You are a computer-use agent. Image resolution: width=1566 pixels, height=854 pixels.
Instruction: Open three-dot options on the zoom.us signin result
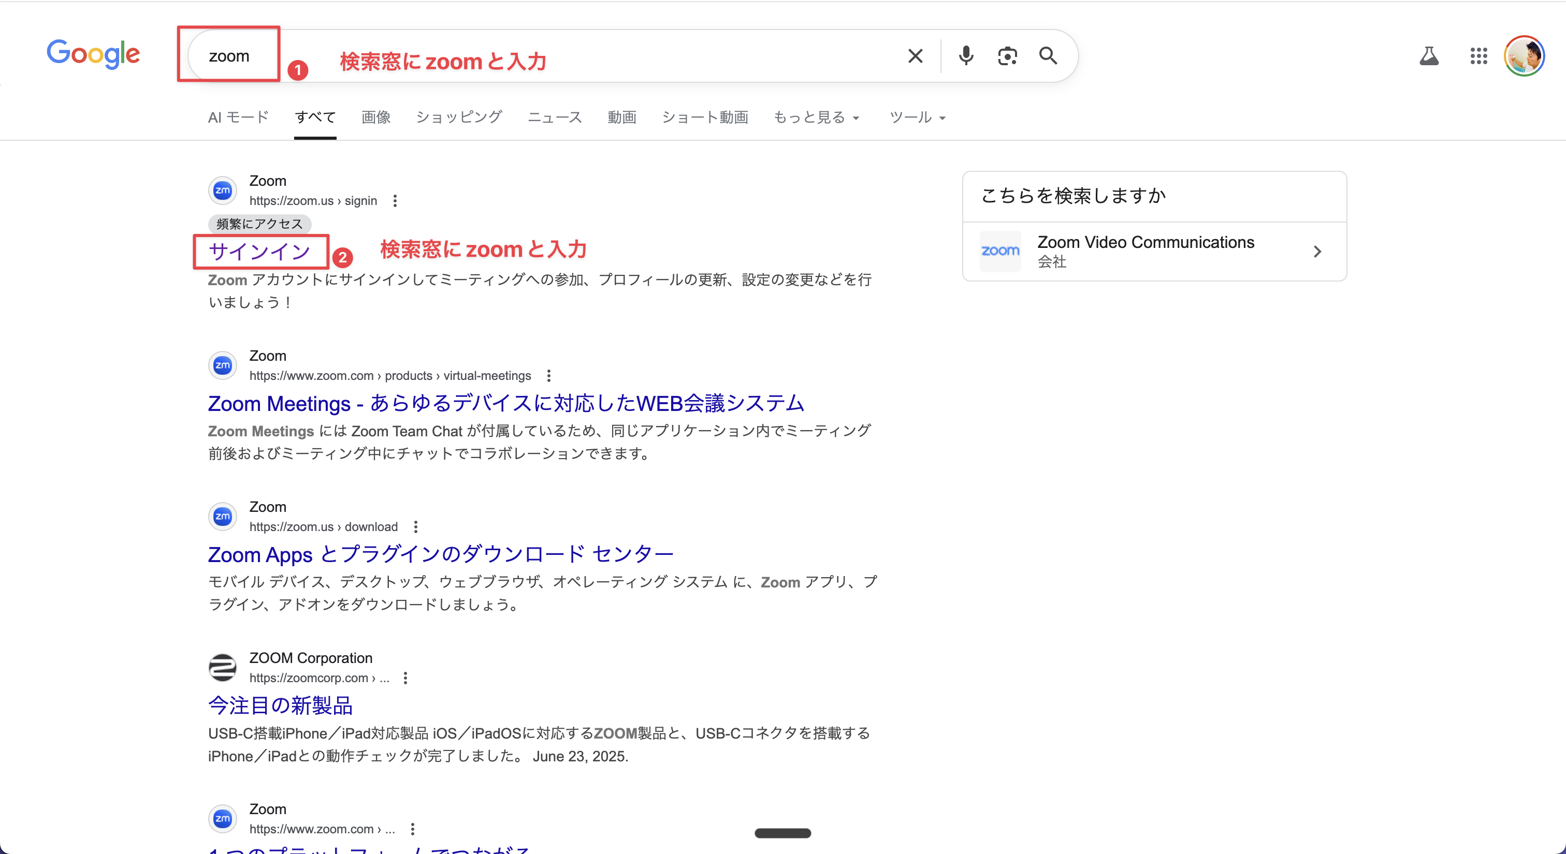tap(395, 200)
